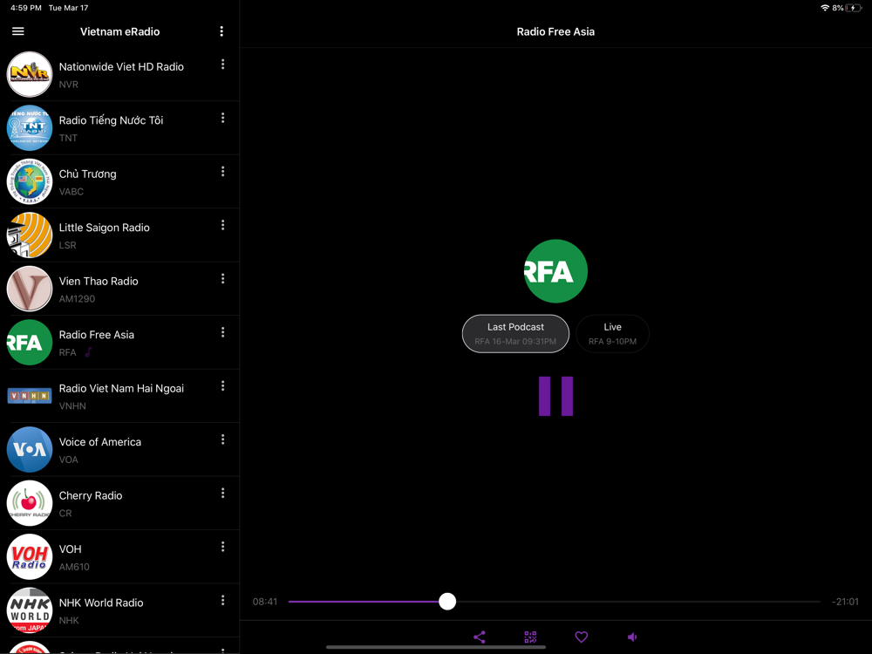Click the Vien Thao Radio logo
The height and width of the screenshot is (654, 872).
30,289
